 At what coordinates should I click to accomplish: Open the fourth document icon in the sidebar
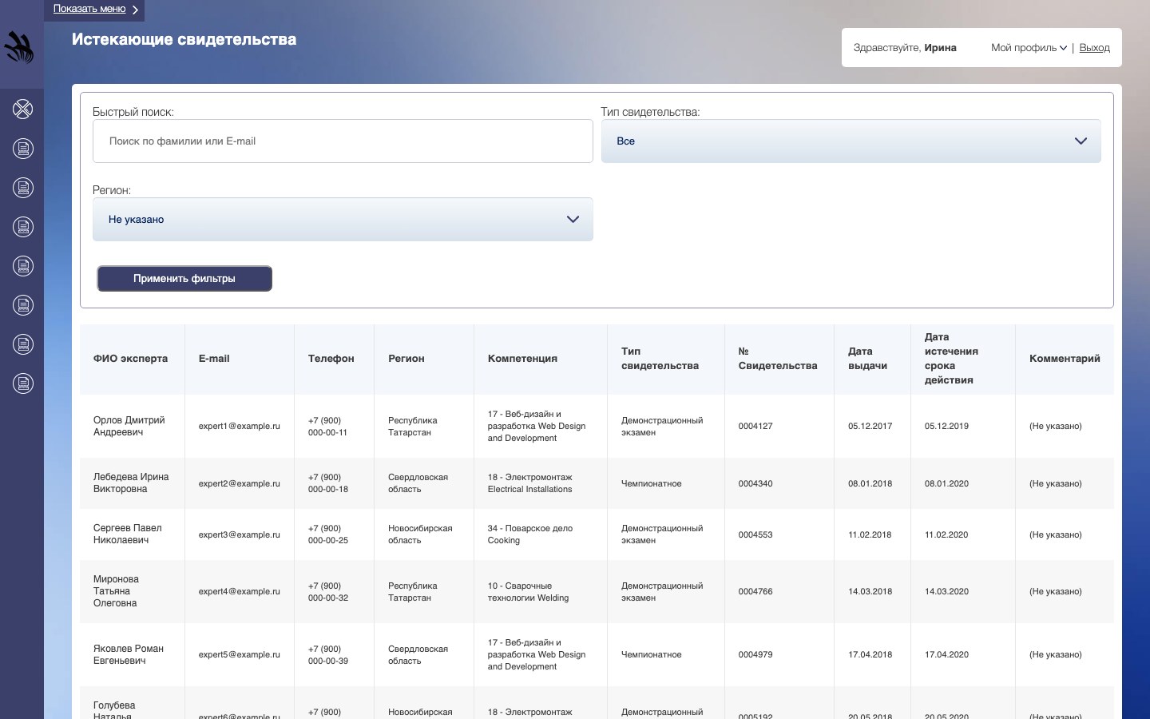click(22, 265)
